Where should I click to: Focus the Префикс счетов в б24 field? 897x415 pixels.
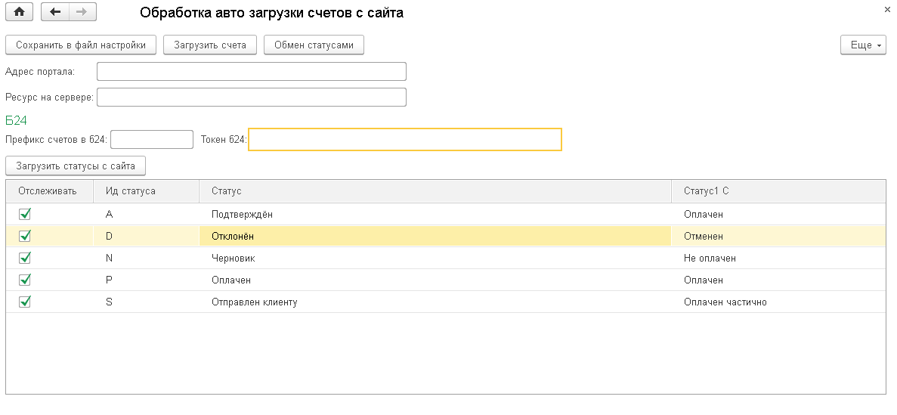pos(152,139)
